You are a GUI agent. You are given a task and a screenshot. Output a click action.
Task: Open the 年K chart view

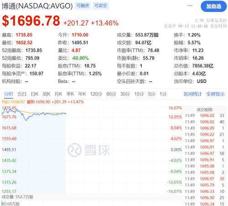[82, 94]
